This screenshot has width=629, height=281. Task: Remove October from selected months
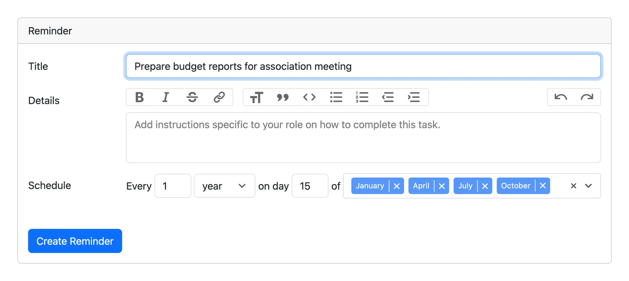point(543,186)
